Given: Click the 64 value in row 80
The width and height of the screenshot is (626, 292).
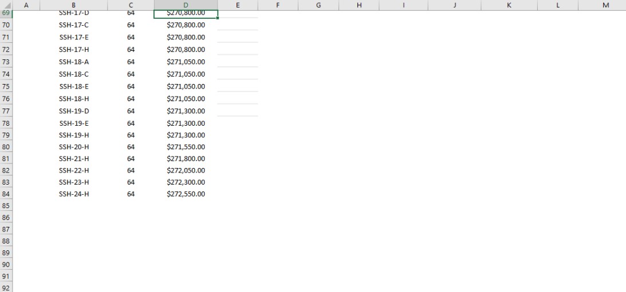Looking at the screenshot, I should [131, 147].
